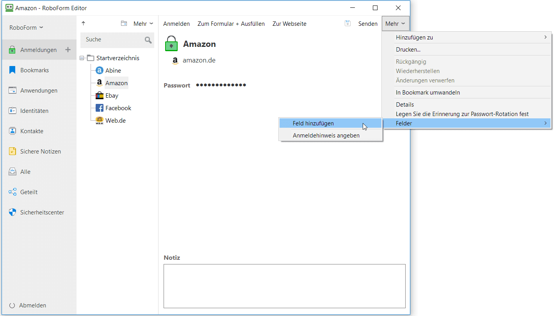Click the Senden button
554x316 pixels.
[368, 24]
